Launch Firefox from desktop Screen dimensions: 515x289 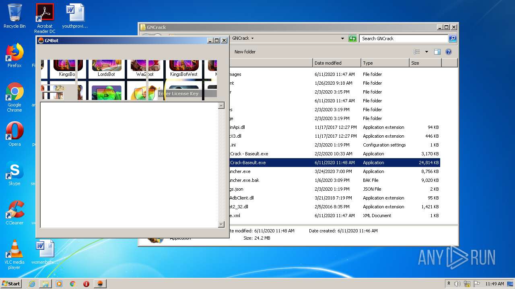point(14,55)
